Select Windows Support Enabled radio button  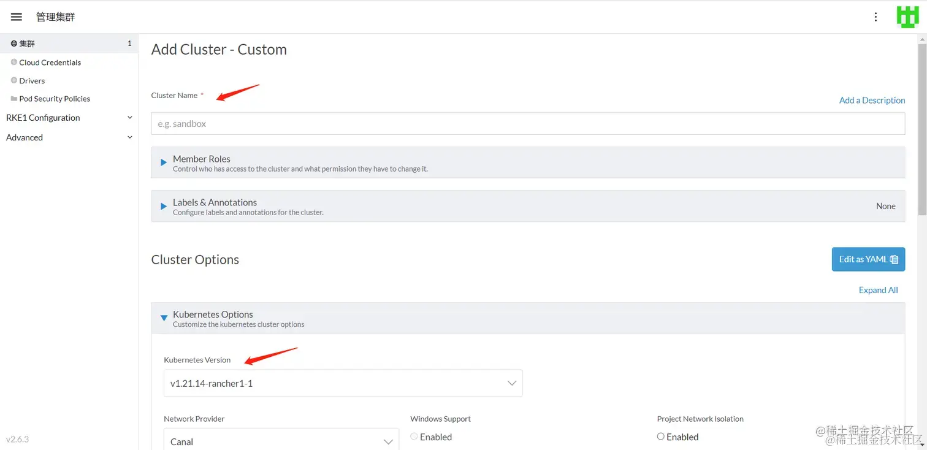point(414,437)
